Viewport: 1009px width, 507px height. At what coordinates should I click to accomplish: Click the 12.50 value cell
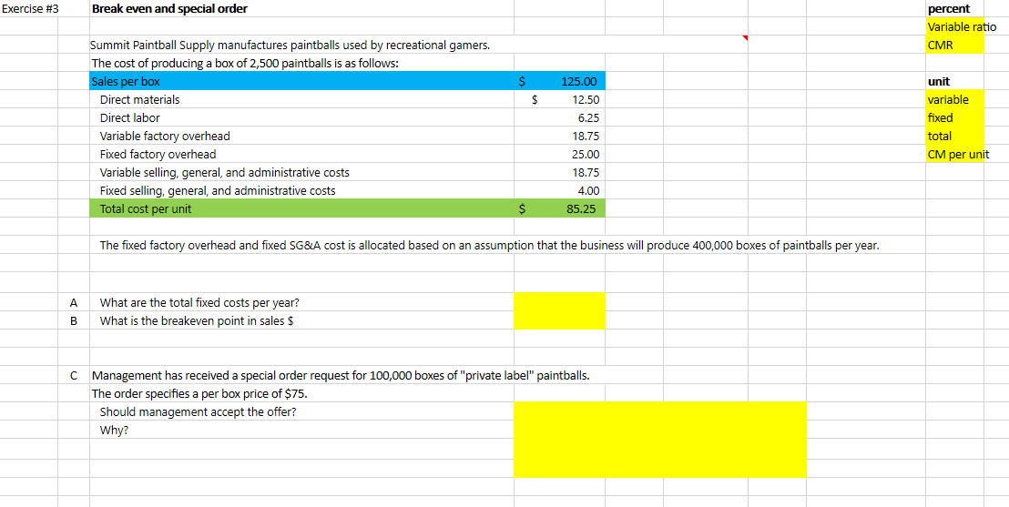click(559, 100)
